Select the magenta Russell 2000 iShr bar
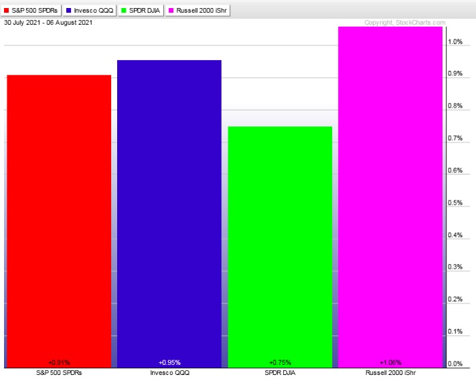This screenshot has width=476, height=381. (x=390, y=197)
